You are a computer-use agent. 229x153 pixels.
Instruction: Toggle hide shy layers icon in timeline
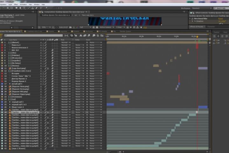[x=81, y=35]
